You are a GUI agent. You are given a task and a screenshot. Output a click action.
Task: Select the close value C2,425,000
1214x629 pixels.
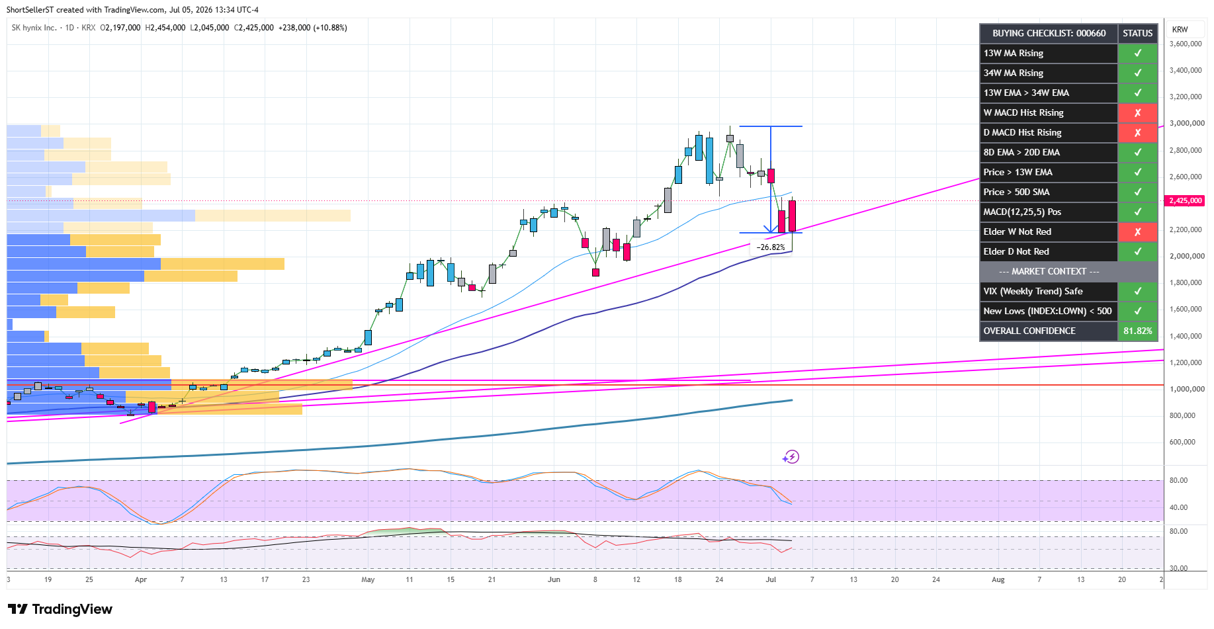tap(254, 28)
